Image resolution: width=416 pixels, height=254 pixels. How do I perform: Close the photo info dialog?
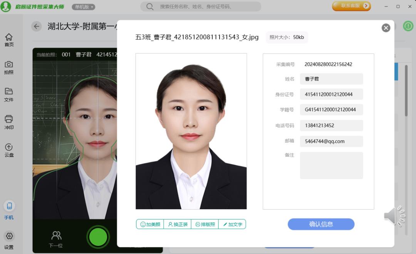tap(386, 28)
